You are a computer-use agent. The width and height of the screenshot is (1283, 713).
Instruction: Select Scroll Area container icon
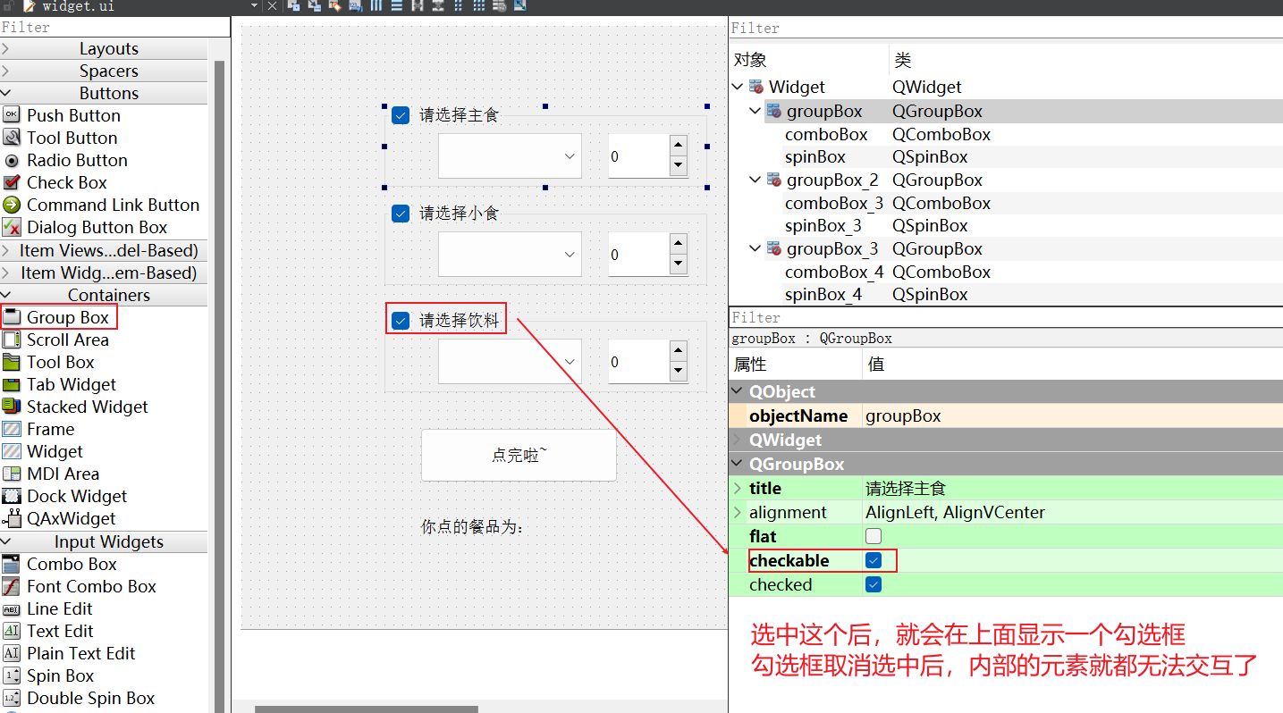coord(12,340)
